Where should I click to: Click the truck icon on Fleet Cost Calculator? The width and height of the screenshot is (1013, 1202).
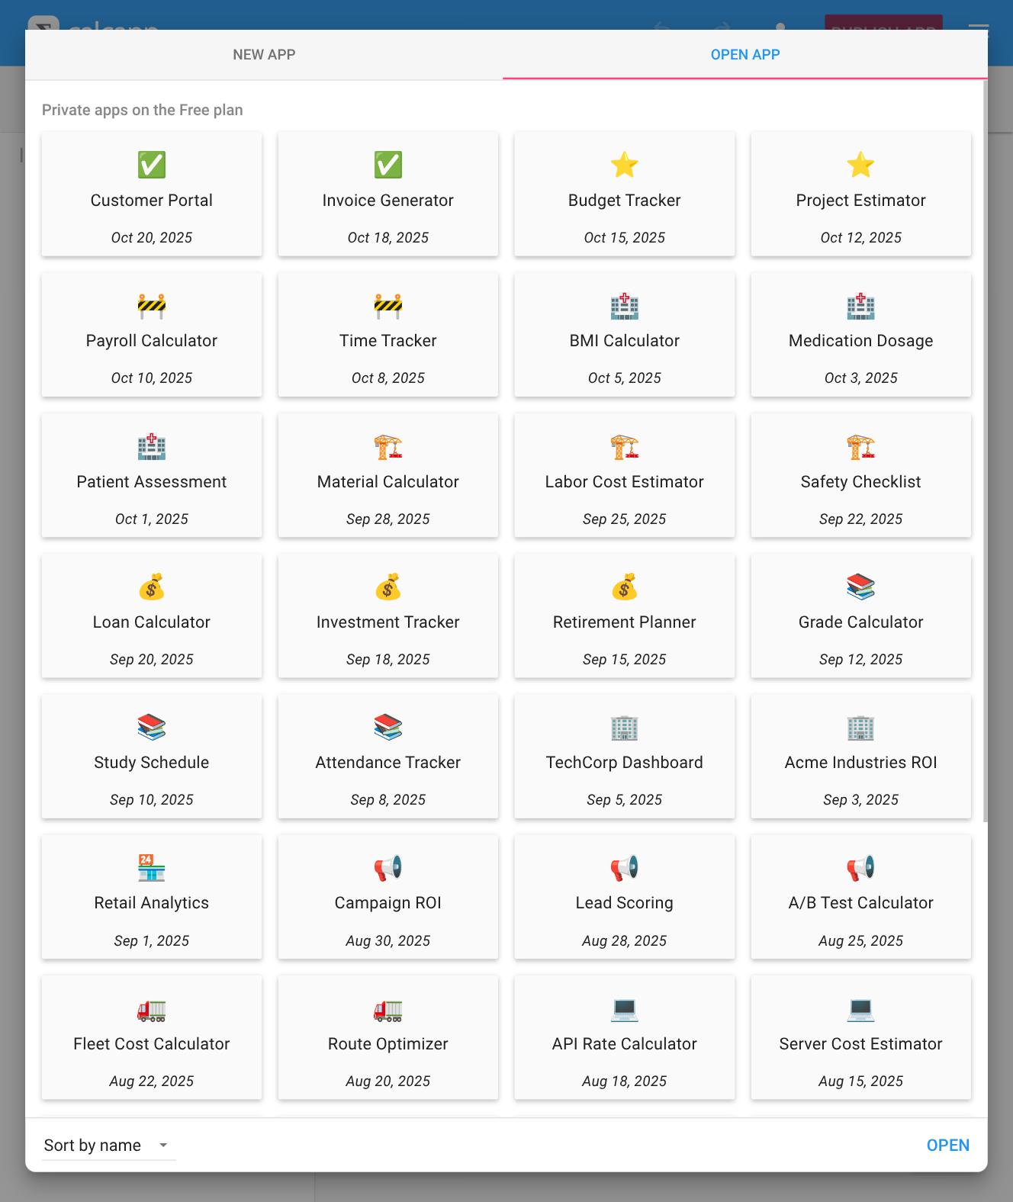152,1010
